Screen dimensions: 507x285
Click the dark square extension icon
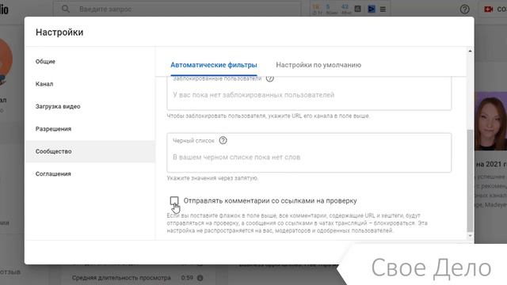[357, 9]
